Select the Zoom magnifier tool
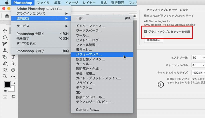The image size is (205, 118). click(x=5, y=76)
